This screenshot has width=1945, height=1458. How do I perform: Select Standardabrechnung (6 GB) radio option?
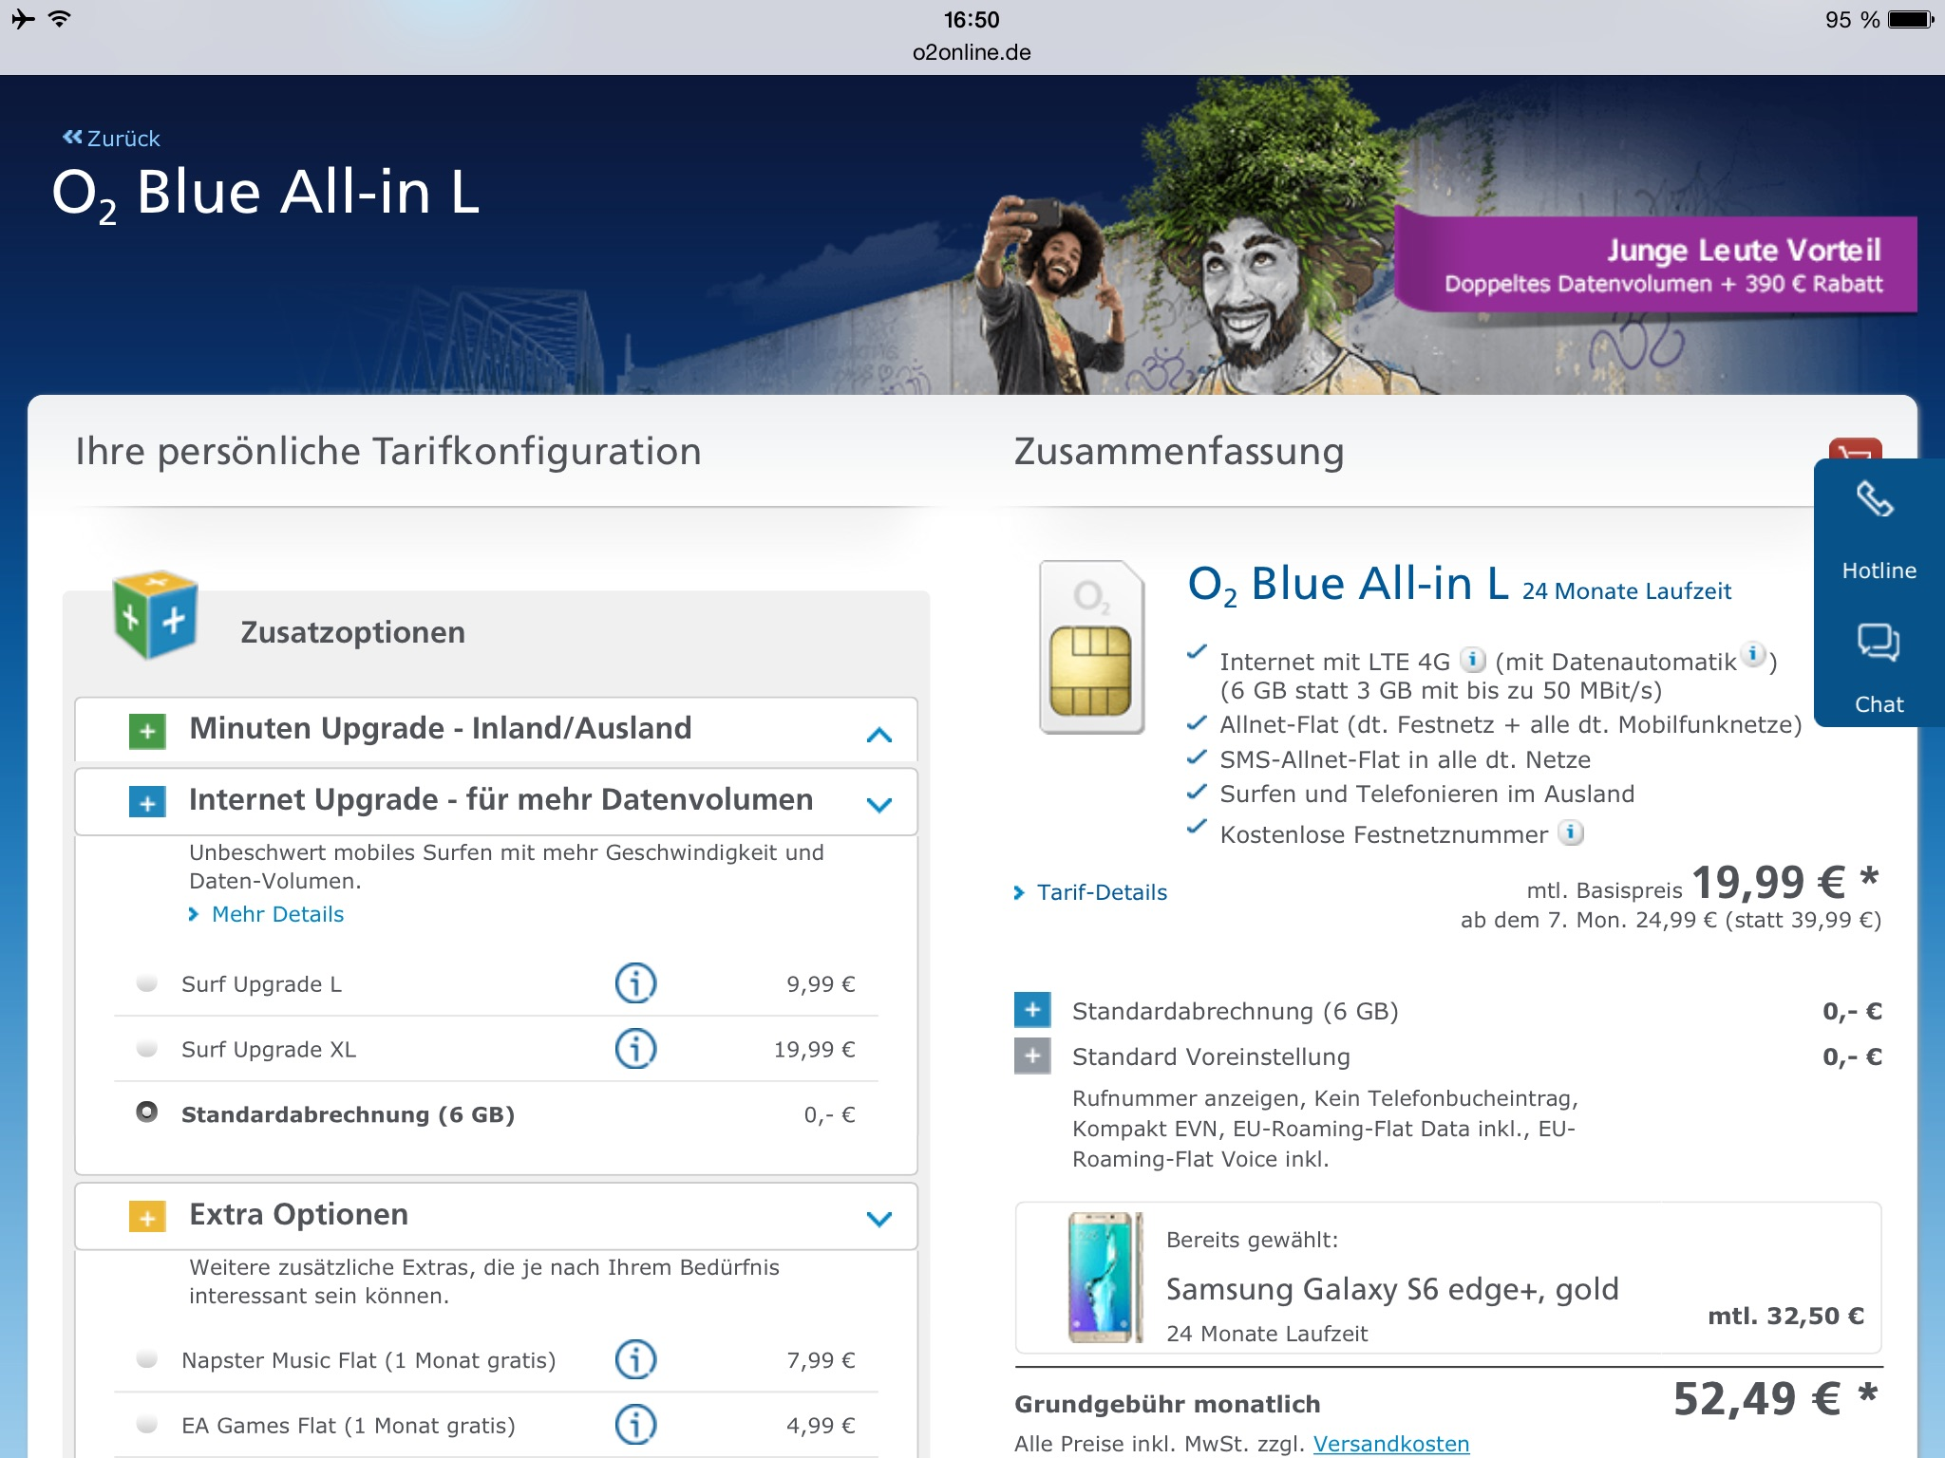pos(146,1112)
